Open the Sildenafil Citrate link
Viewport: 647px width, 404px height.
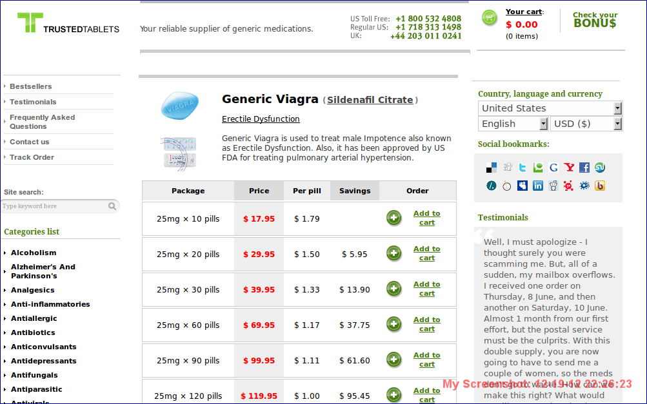point(370,100)
